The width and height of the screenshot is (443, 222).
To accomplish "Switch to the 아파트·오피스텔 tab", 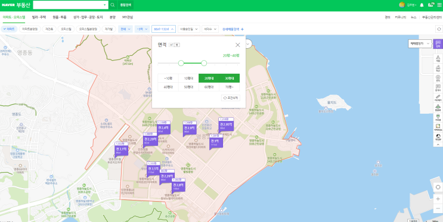I will pos(14,17).
